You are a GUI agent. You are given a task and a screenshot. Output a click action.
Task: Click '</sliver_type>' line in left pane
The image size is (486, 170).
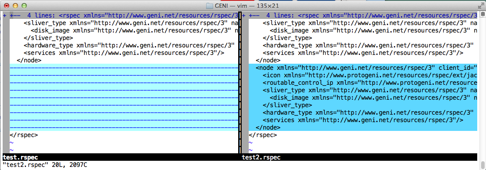48,38
